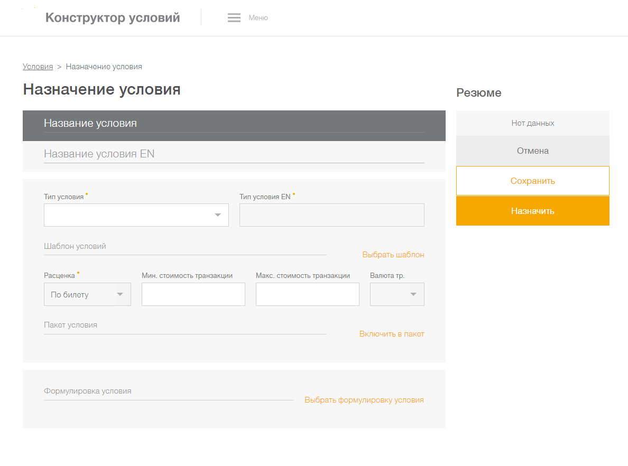Open the Валюта тр. dropdown
The height and width of the screenshot is (466, 628).
point(397,294)
